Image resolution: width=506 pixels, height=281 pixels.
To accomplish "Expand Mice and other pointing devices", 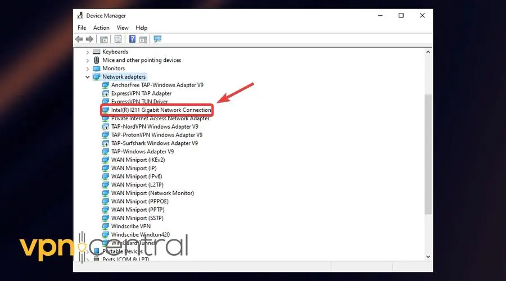I will (x=88, y=60).
